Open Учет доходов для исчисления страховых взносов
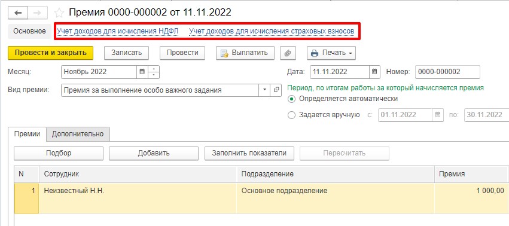The width and height of the screenshot is (509, 226). coord(272,31)
